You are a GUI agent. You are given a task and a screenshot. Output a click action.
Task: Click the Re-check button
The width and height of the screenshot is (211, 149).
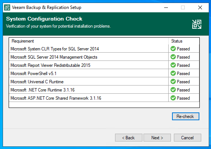(x=186, y=116)
